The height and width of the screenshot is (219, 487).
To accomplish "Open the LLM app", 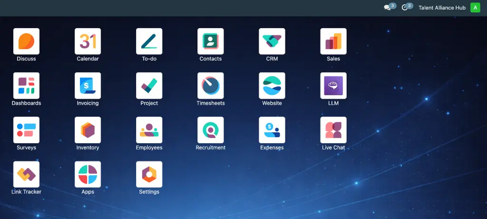I will (333, 86).
